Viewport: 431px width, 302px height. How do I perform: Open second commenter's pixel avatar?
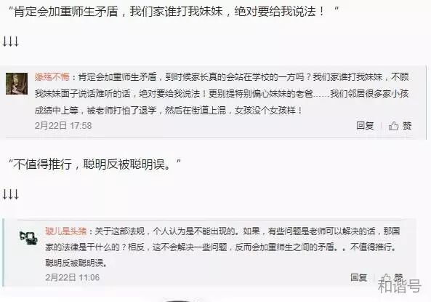[x=29, y=238]
